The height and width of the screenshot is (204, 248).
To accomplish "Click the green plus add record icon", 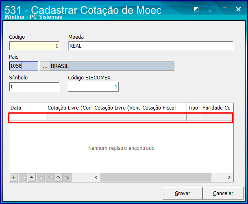I will 14,177.
